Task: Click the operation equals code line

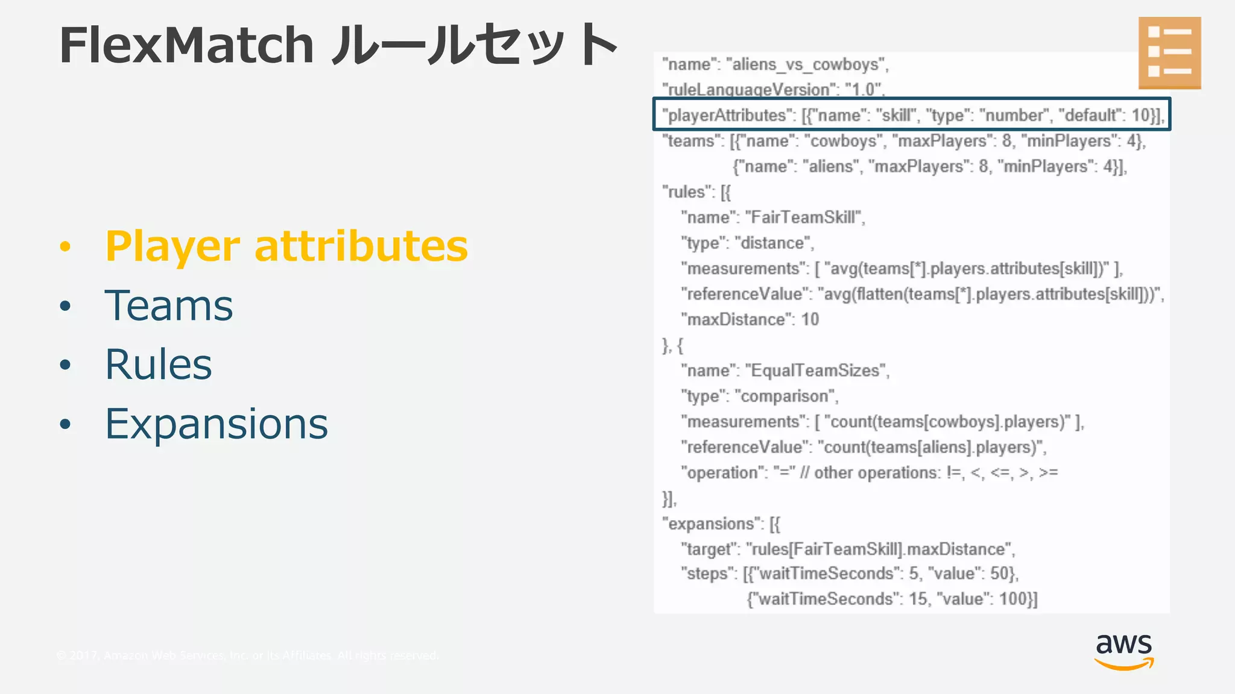Action: [x=869, y=472]
